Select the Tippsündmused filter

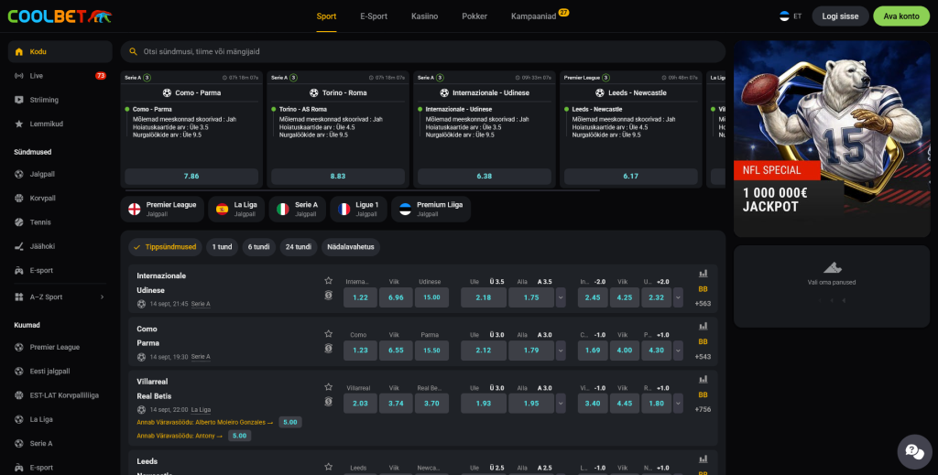(x=165, y=247)
